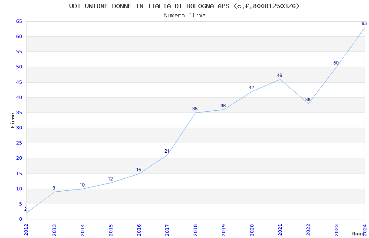This screenshot has width=369, height=238.
Task: Click the y-axis tick label 65
Action: [x=19, y=21]
